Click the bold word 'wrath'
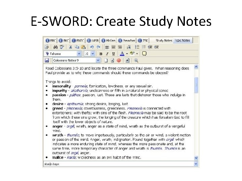The width and height of the screenshot is (242, 181). click(x=57, y=135)
